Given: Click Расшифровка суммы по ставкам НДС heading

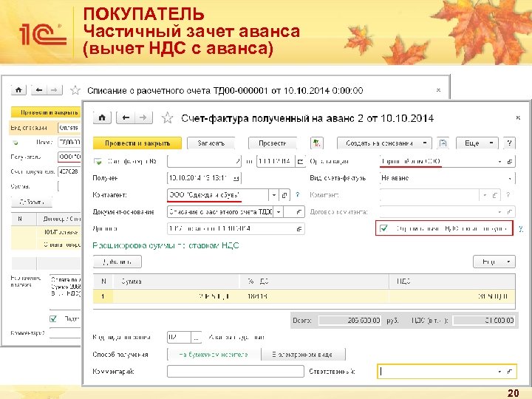Looking at the screenshot, I should point(166,245).
